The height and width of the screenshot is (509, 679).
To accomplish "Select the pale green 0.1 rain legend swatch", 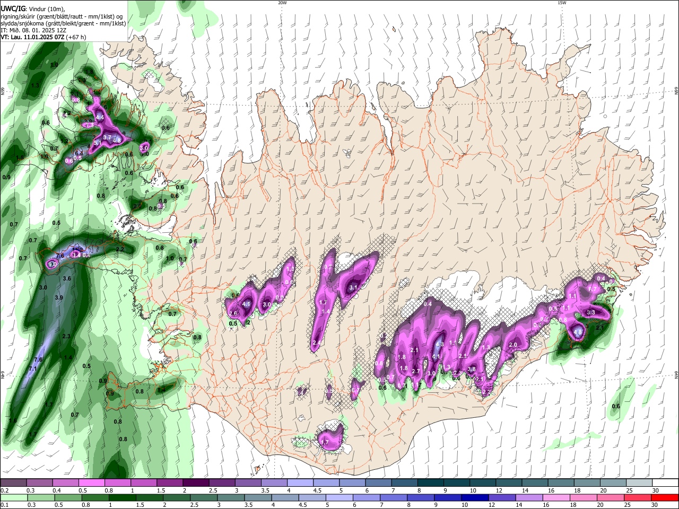I will [13, 497].
